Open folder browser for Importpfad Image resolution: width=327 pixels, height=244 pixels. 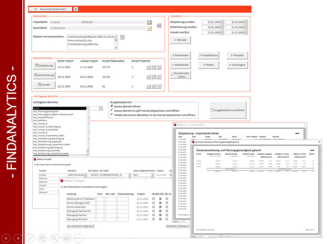click(149, 22)
